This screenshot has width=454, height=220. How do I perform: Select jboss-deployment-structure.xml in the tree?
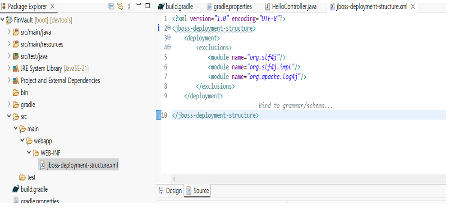click(79, 165)
